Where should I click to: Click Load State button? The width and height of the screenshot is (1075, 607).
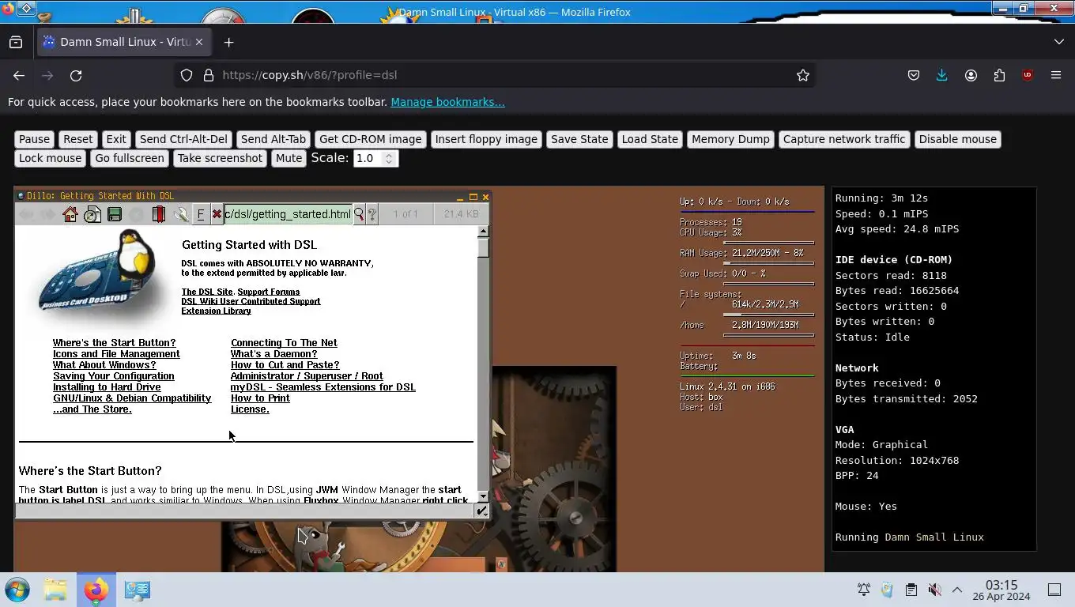point(650,139)
